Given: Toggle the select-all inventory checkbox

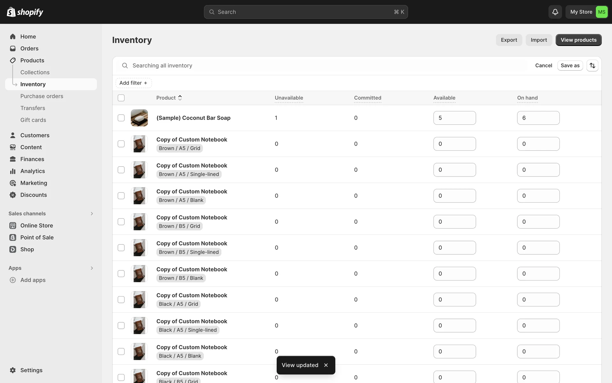Looking at the screenshot, I should 121,98.
